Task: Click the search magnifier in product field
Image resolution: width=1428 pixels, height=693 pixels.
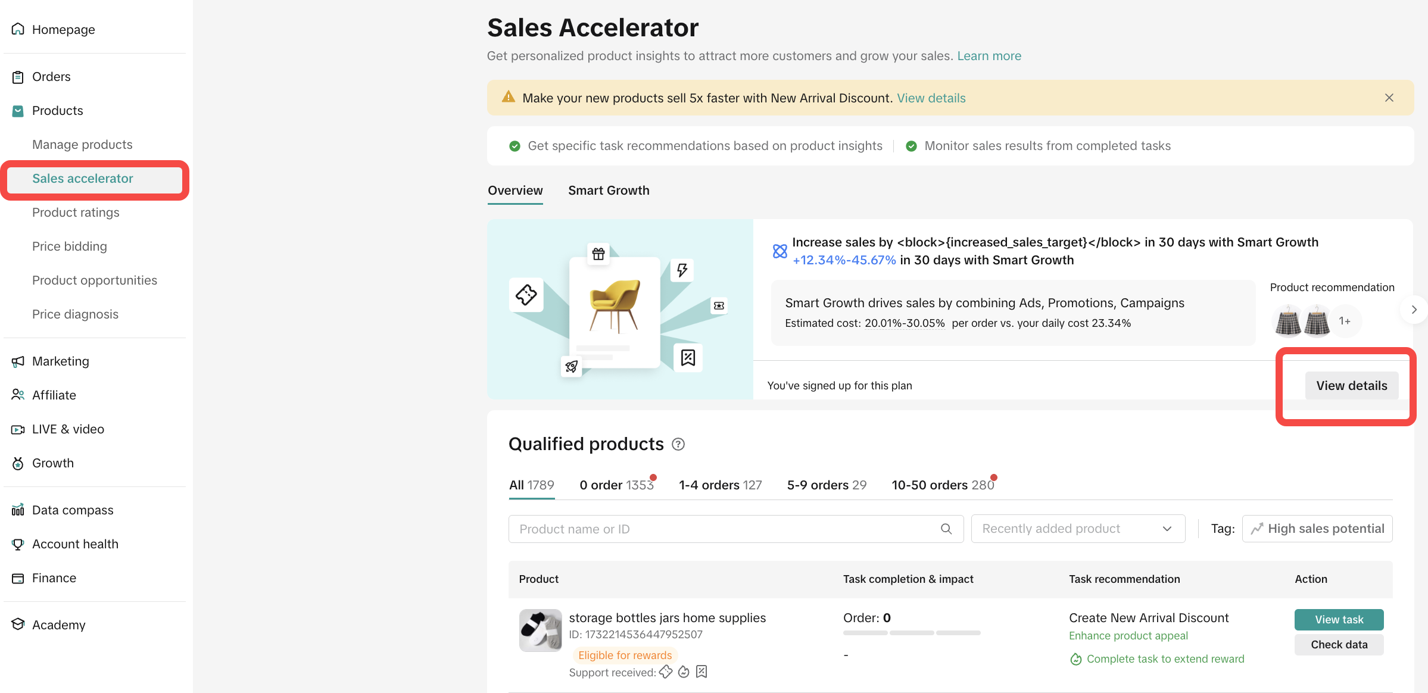Action: click(946, 529)
